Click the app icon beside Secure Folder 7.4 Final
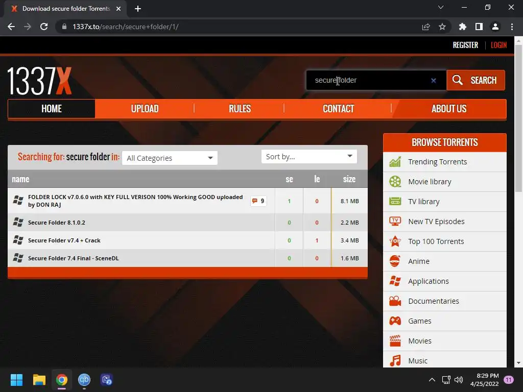This screenshot has width=523, height=392. pyautogui.click(x=18, y=258)
